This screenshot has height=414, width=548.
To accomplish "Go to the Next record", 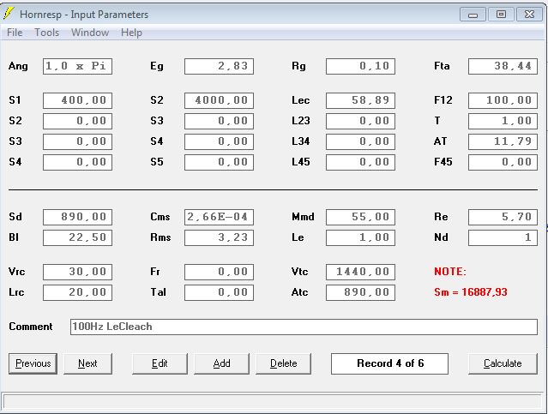I will (87, 363).
